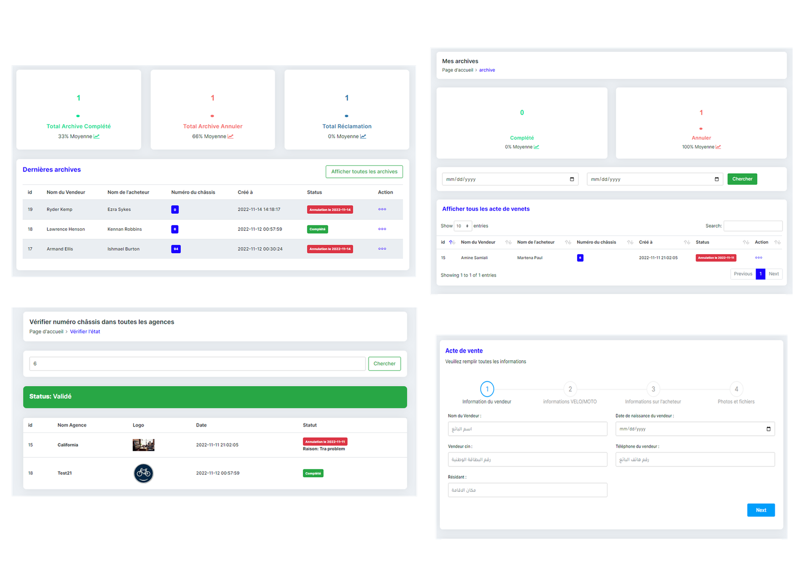
Task: Click Page d'accueil breadcrumb in chassis verification
Action: click(46, 332)
